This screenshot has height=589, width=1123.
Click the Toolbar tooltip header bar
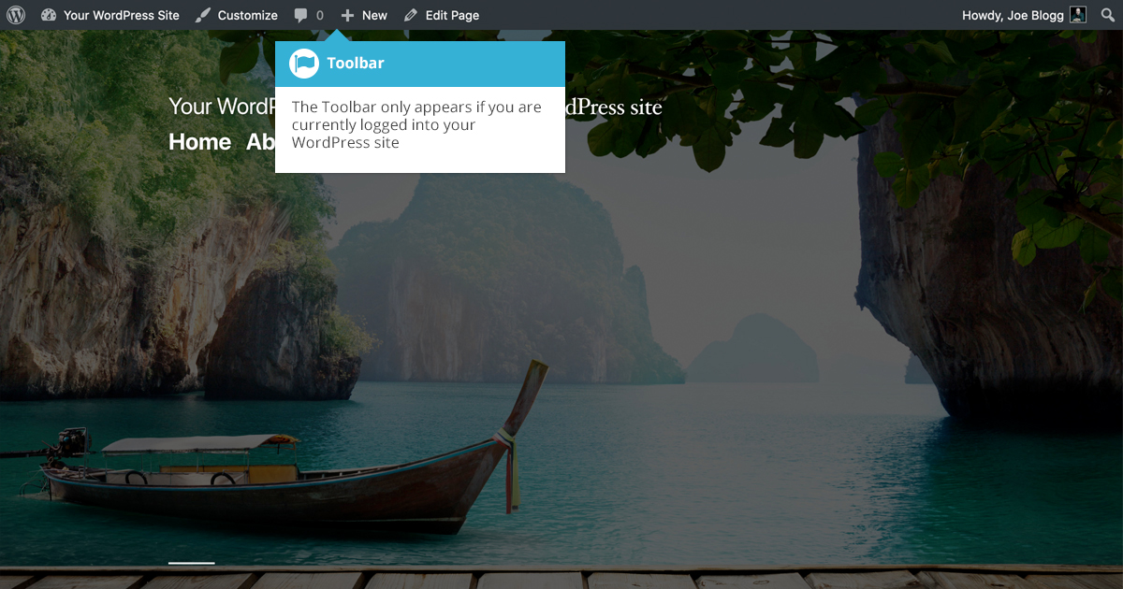419,63
